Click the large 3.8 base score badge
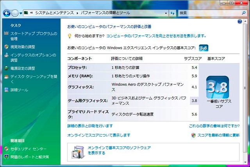250x167 pixels. click(x=218, y=87)
